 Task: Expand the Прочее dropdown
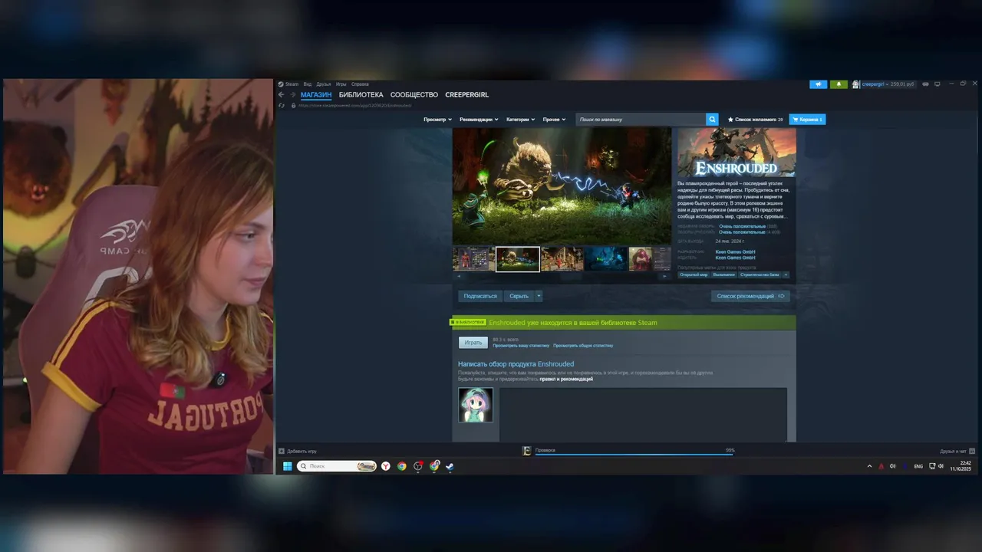point(554,120)
